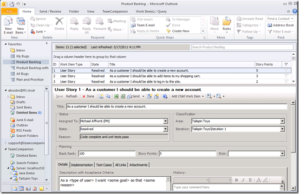Click the filter icon in grid header
The height and width of the screenshot is (194, 299).
[286, 65]
